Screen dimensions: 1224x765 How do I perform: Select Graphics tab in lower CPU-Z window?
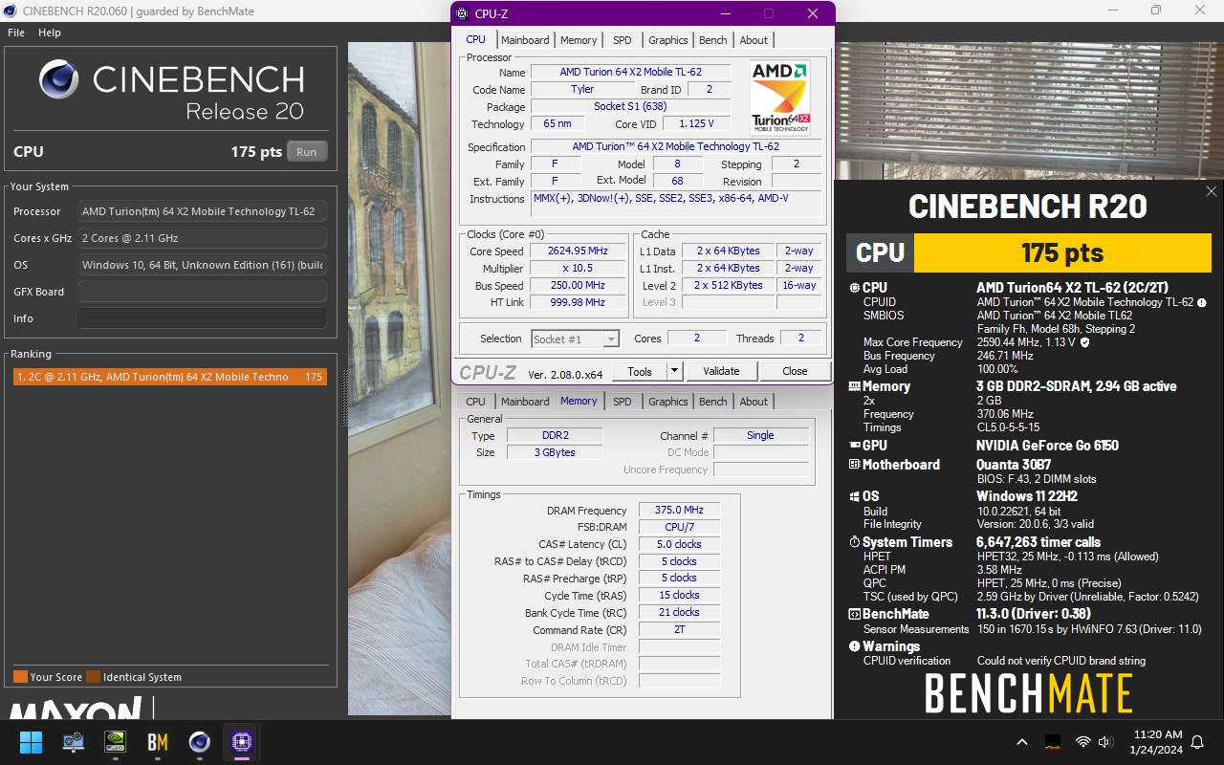coord(667,402)
